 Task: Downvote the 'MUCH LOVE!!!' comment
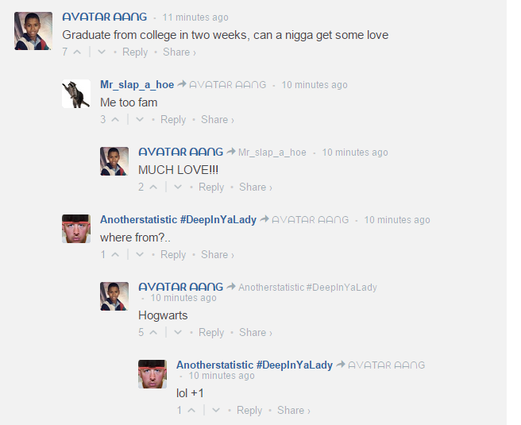178,187
